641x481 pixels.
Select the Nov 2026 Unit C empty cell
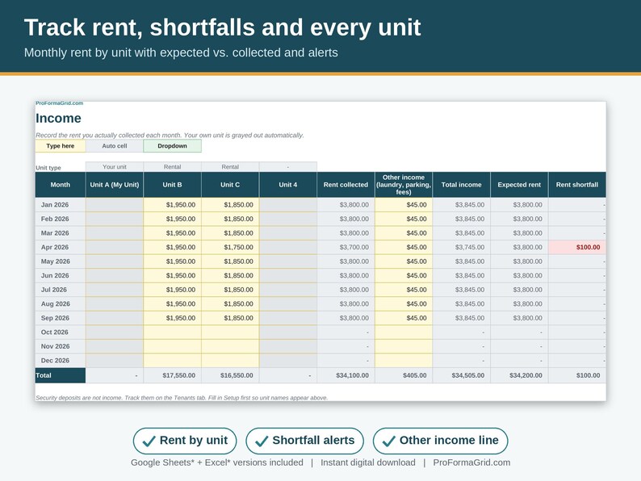(x=230, y=346)
